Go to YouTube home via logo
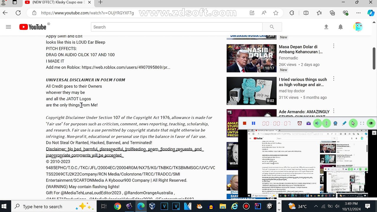Image resolution: width=377 pixels, height=212 pixels. click(x=33, y=27)
